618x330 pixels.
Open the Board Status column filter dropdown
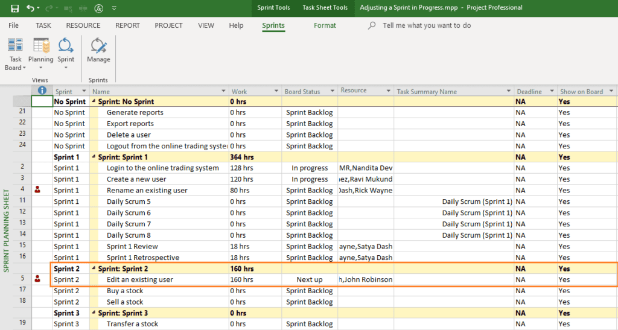(333, 91)
